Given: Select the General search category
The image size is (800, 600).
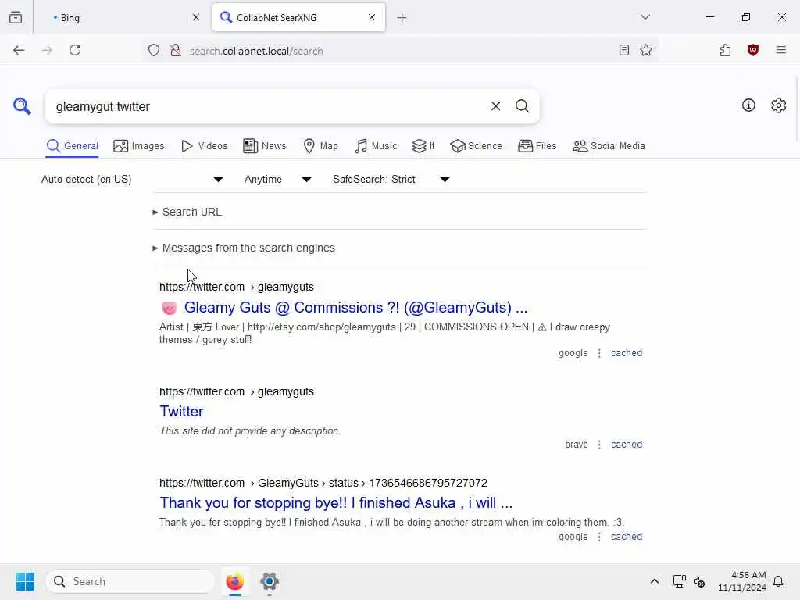Looking at the screenshot, I should pos(73,146).
